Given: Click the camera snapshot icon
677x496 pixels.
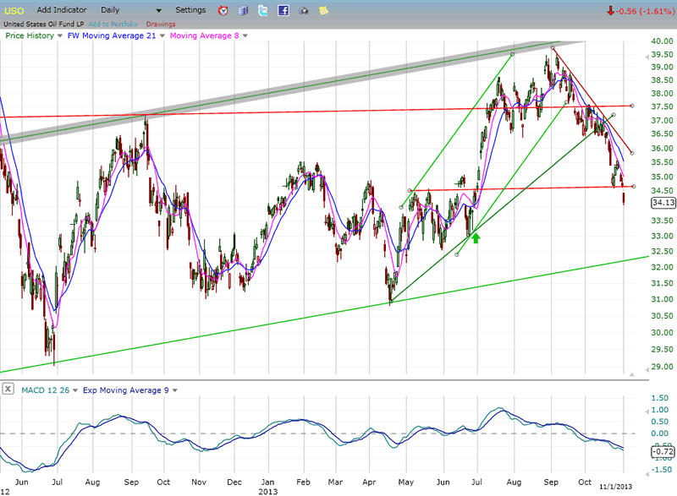Looking at the screenshot, I should [x=303, y=11].
